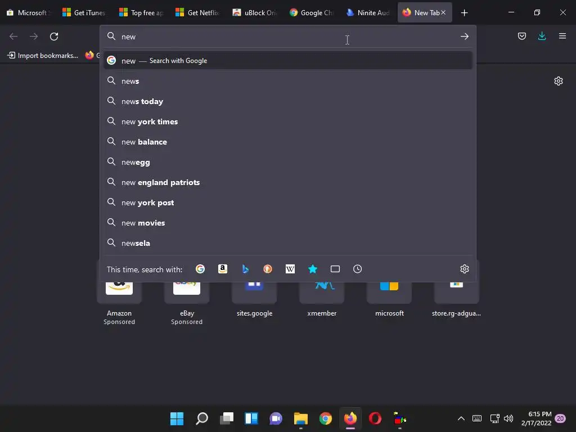The image size is (576, 432).
Task: Open the New Tab personalize gear icon
Action: 559,81
